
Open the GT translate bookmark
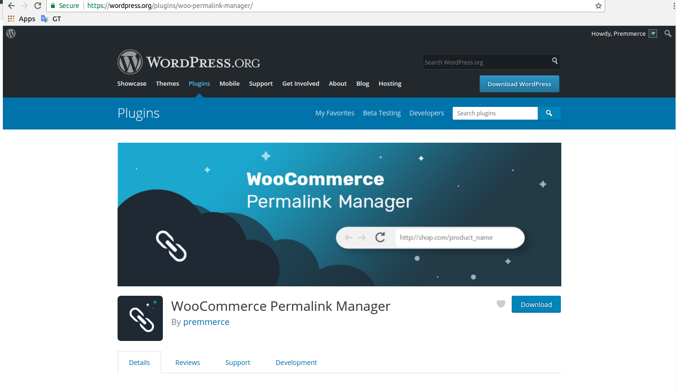(x=51, y=19)
